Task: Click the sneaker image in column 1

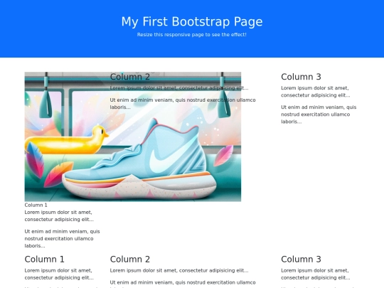Action: (133, 137)
